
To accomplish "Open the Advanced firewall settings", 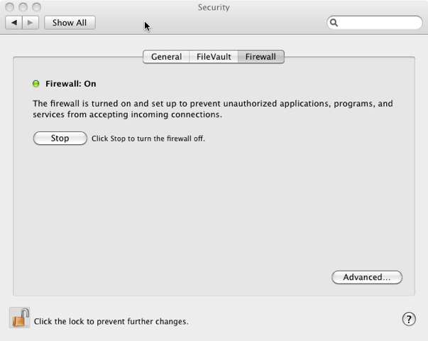I will 366,277.
